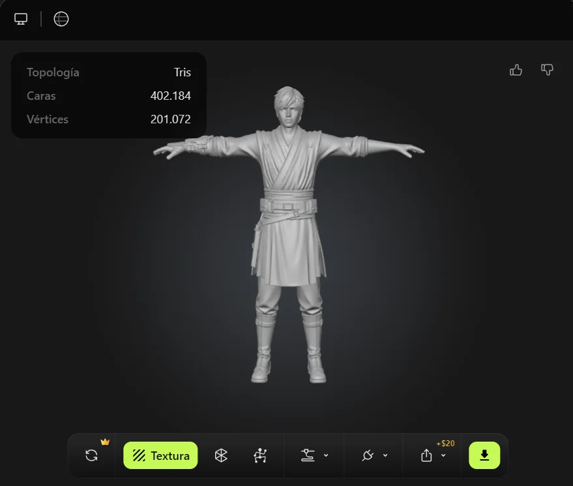Click the Vértices label
573x486 pixels.
[48, 119]
